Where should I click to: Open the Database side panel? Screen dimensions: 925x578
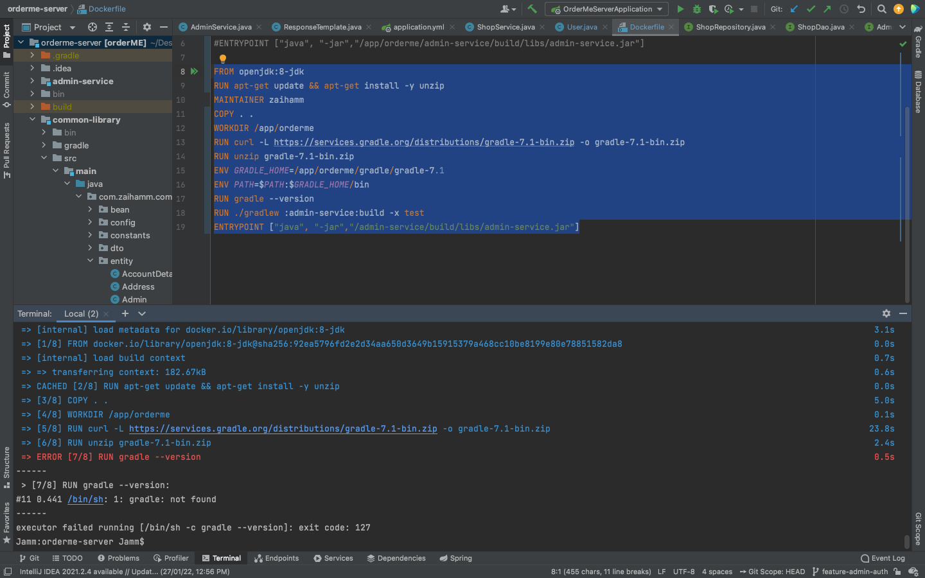point(918,92)
